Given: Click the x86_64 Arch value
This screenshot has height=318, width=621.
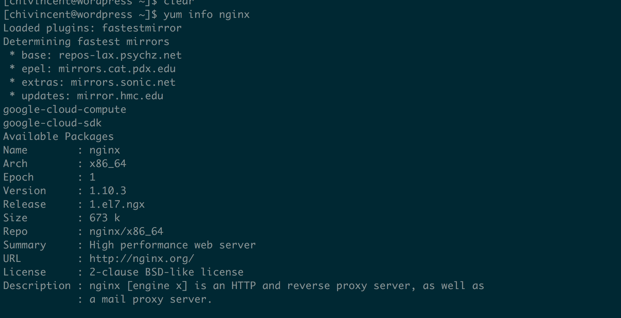Looking at the screenshot, I should click(x=108, y=164).
